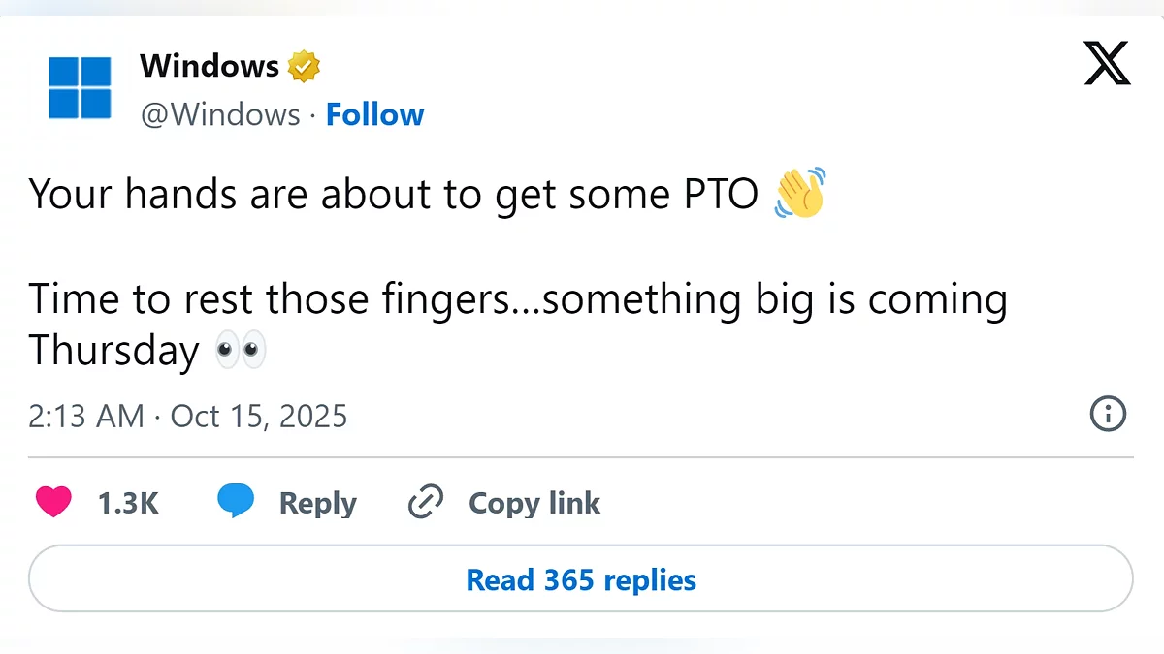Screen dimensions: 1164x654
Task: Click the Windows display name
Action: 210,66
